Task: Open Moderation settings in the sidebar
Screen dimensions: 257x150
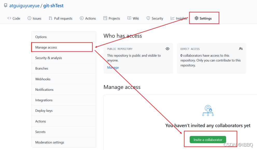Action: (64, 142)
